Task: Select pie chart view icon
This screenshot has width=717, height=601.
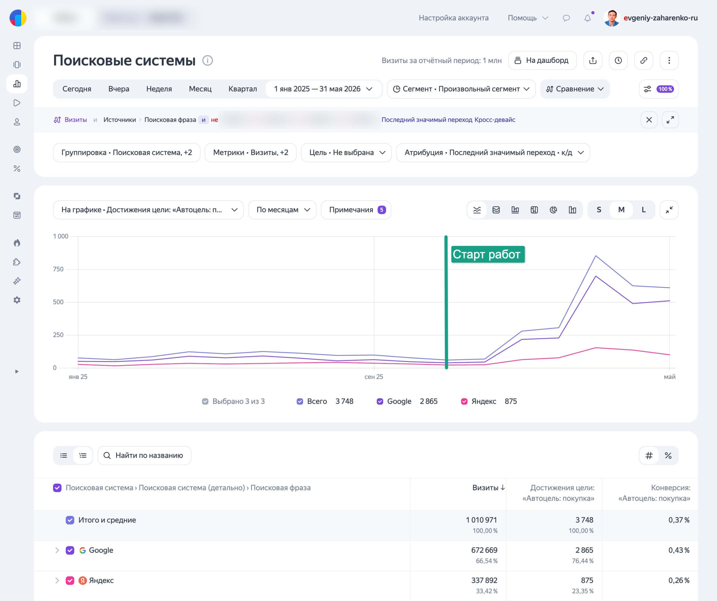Action: point(554,210)
